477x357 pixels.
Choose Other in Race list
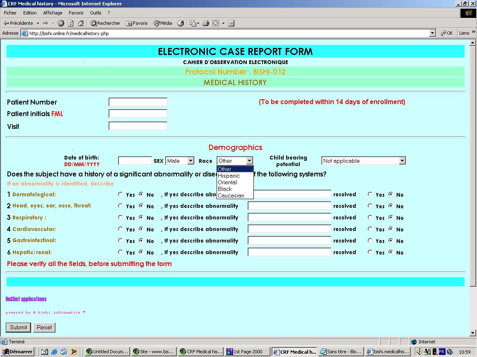click(235, 169)
